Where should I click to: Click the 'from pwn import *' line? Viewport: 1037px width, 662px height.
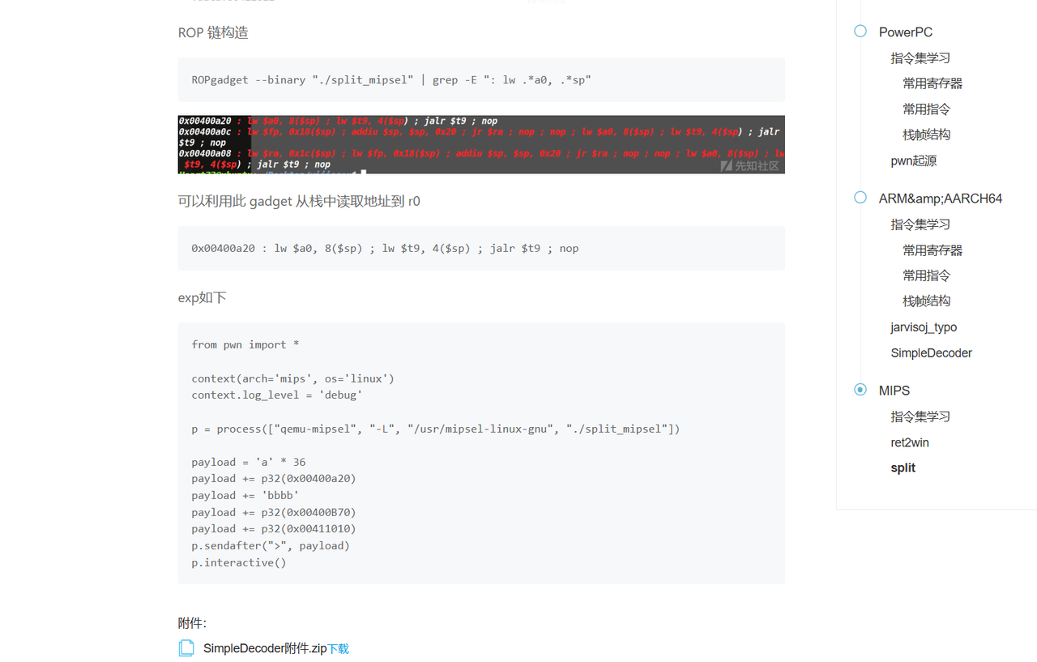click(245, 344)
